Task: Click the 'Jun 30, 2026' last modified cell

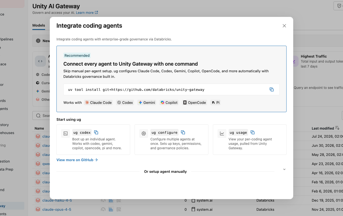Action: point(327,145)
